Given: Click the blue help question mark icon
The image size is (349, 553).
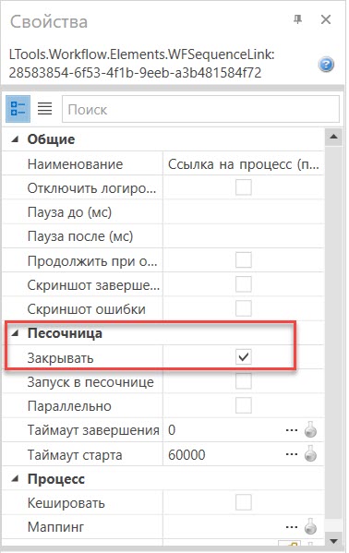Looking at the screenshot, I should 326,65.
